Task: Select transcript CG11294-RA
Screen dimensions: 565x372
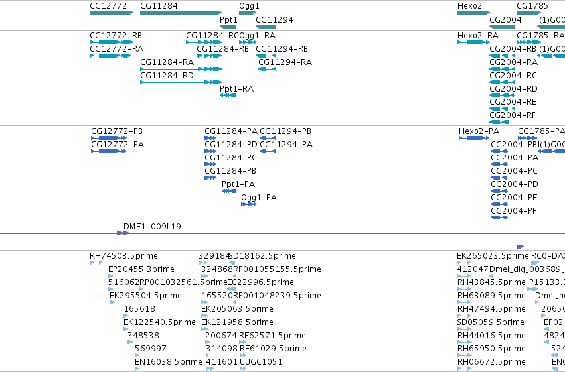Action: [268, 69]
